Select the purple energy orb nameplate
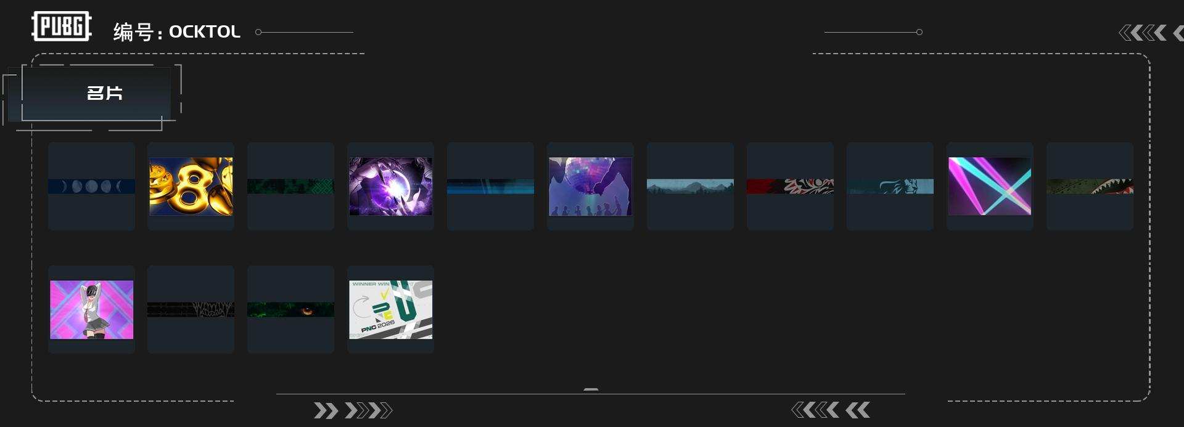 pos(391,186)
